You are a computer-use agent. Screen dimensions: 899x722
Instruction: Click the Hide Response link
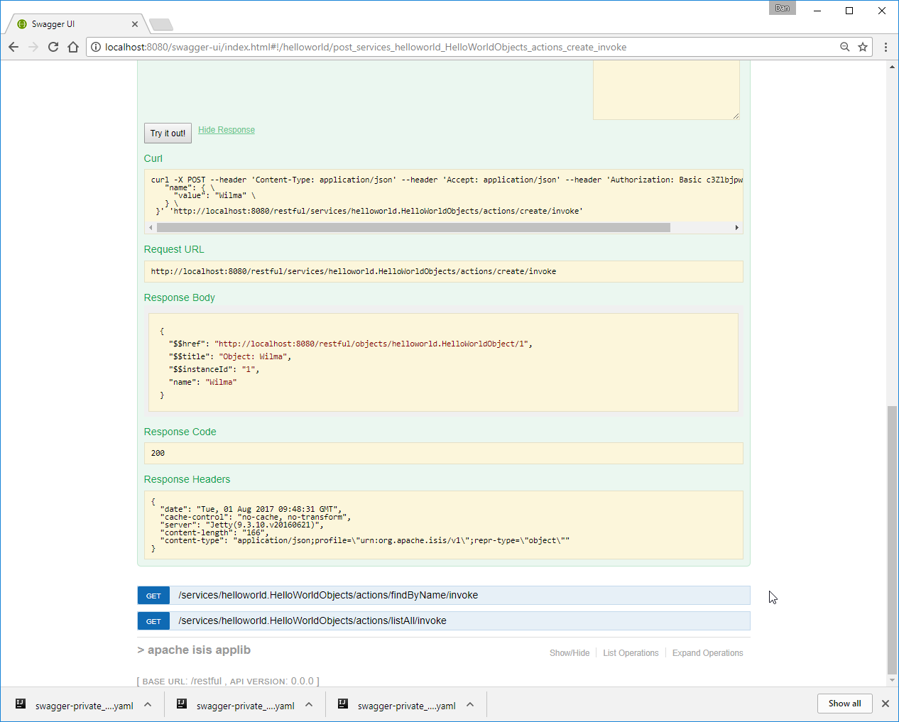point(226,130)
